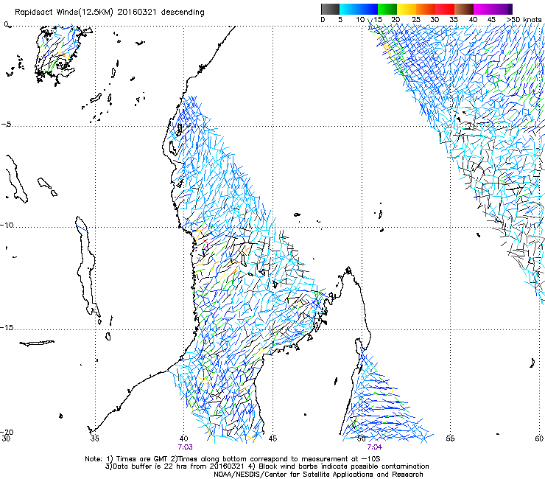545x479 pixels.
Task: Click the latitude label -20
Action: 7,432
